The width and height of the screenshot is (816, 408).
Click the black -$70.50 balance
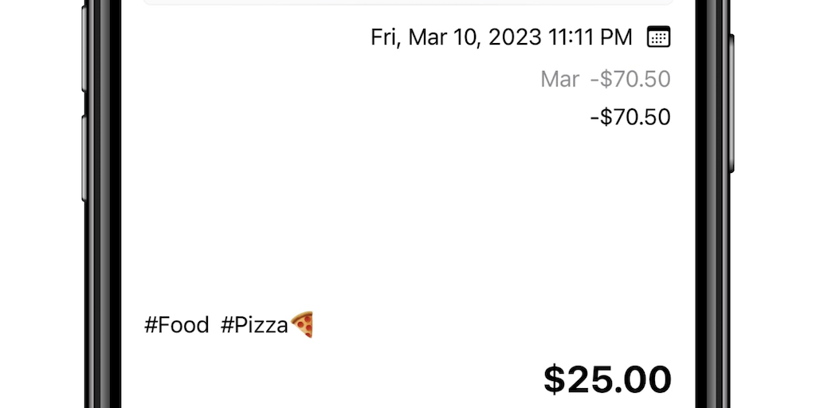point(630,117)
